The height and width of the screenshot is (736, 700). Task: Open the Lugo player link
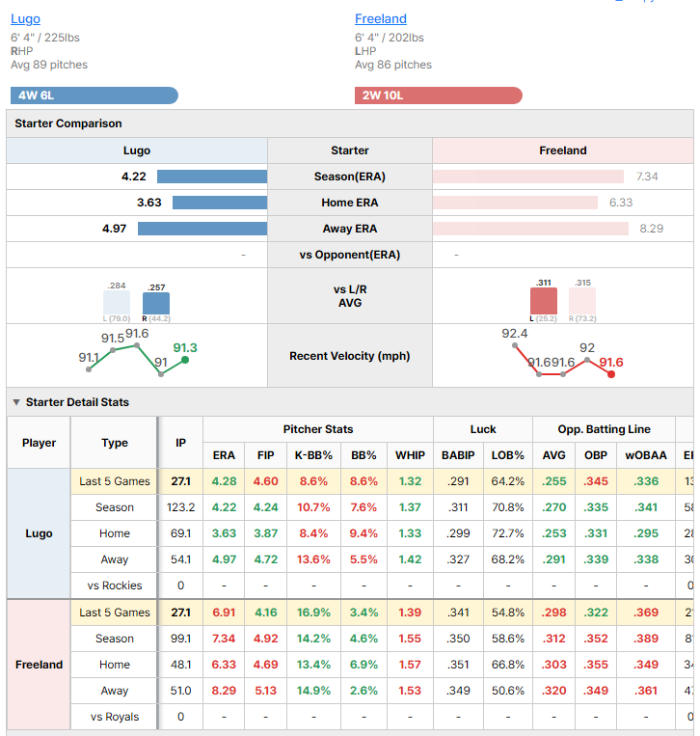point(25,18)
